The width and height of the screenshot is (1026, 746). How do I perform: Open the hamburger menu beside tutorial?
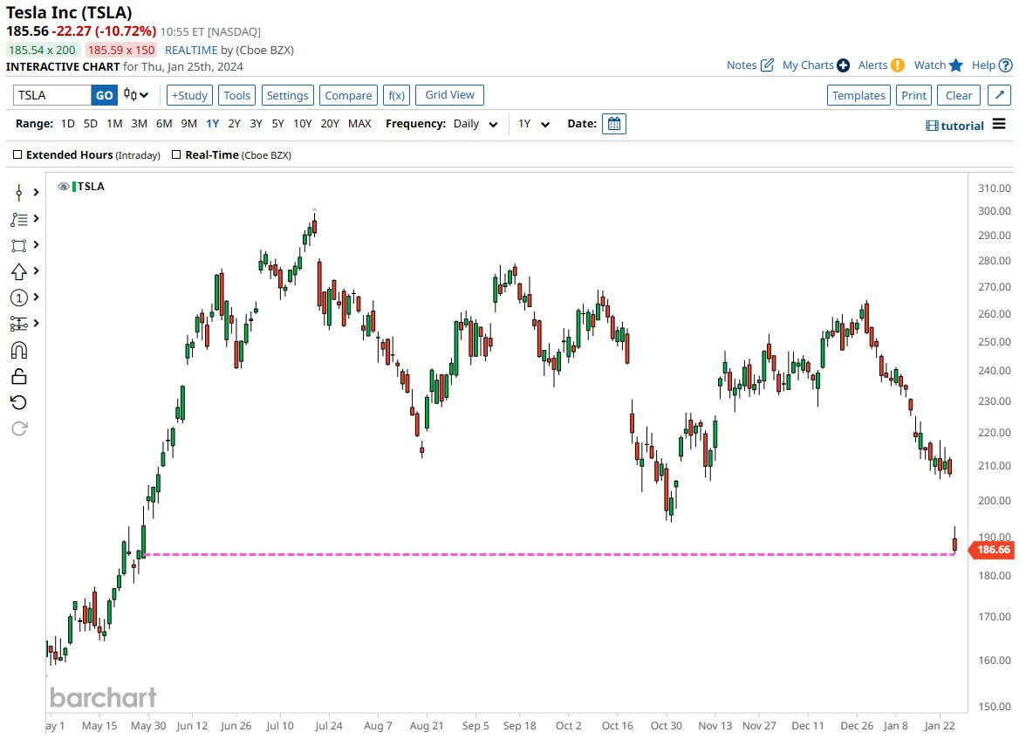[1000, 125]
